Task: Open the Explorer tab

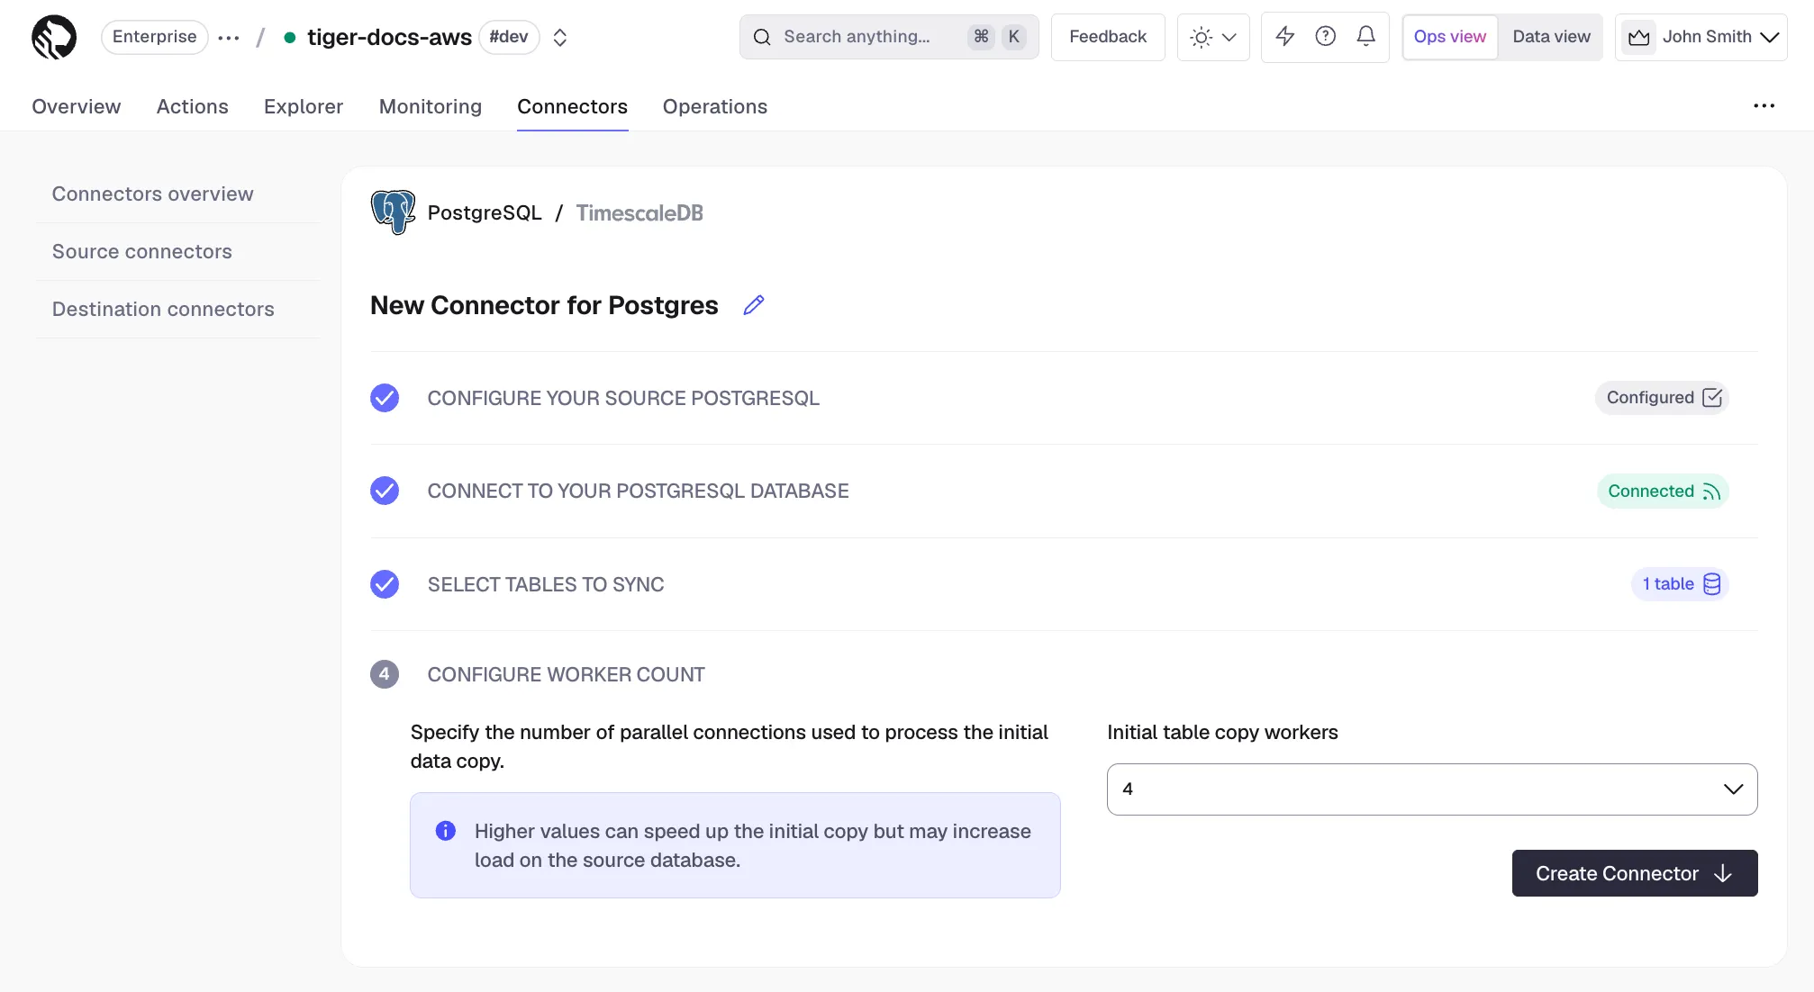Action: point(304,106)
